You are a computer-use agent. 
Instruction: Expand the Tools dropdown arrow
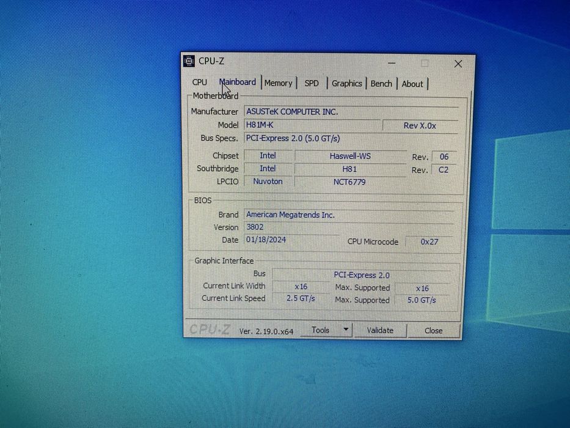tap(346, 330)
